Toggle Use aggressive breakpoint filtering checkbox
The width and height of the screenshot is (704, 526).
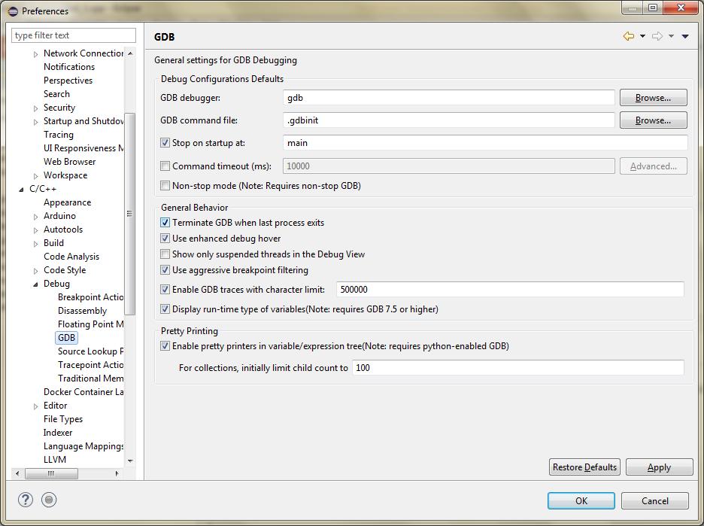(x=165, y=270)
